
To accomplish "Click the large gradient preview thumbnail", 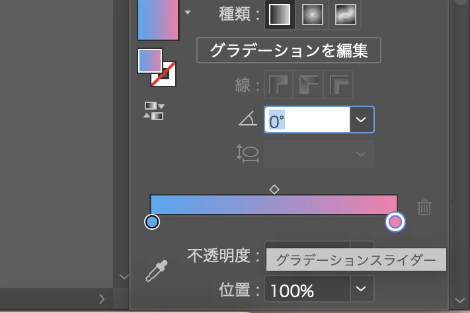I will coord(157,18).
